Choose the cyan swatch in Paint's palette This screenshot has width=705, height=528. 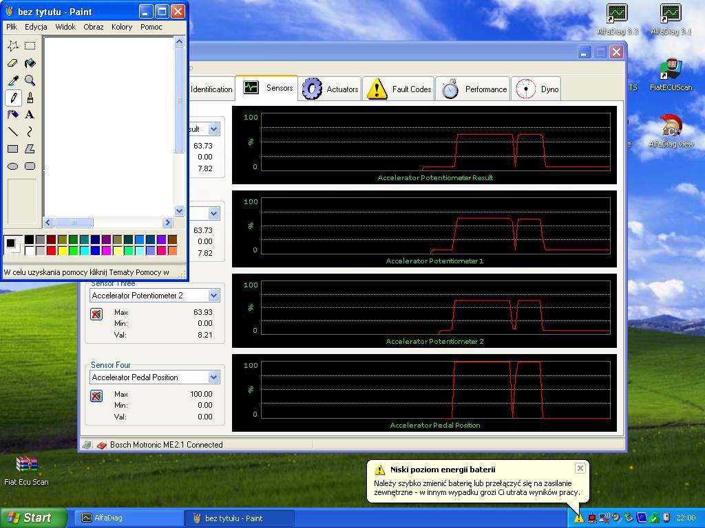[84, 250]
